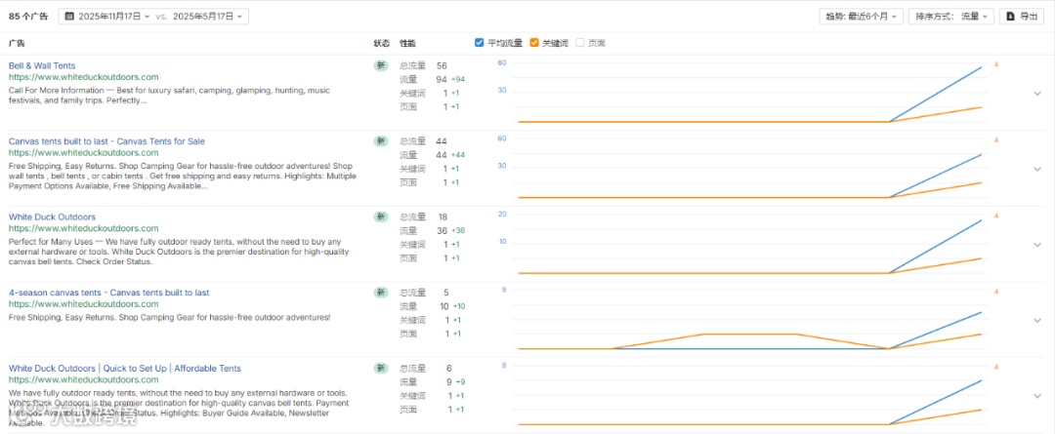Image resolution: width=1055 pixels, height=434 pixels.
Task: Expand the Quick to Set Up ad row
Action: (1036, 396)
